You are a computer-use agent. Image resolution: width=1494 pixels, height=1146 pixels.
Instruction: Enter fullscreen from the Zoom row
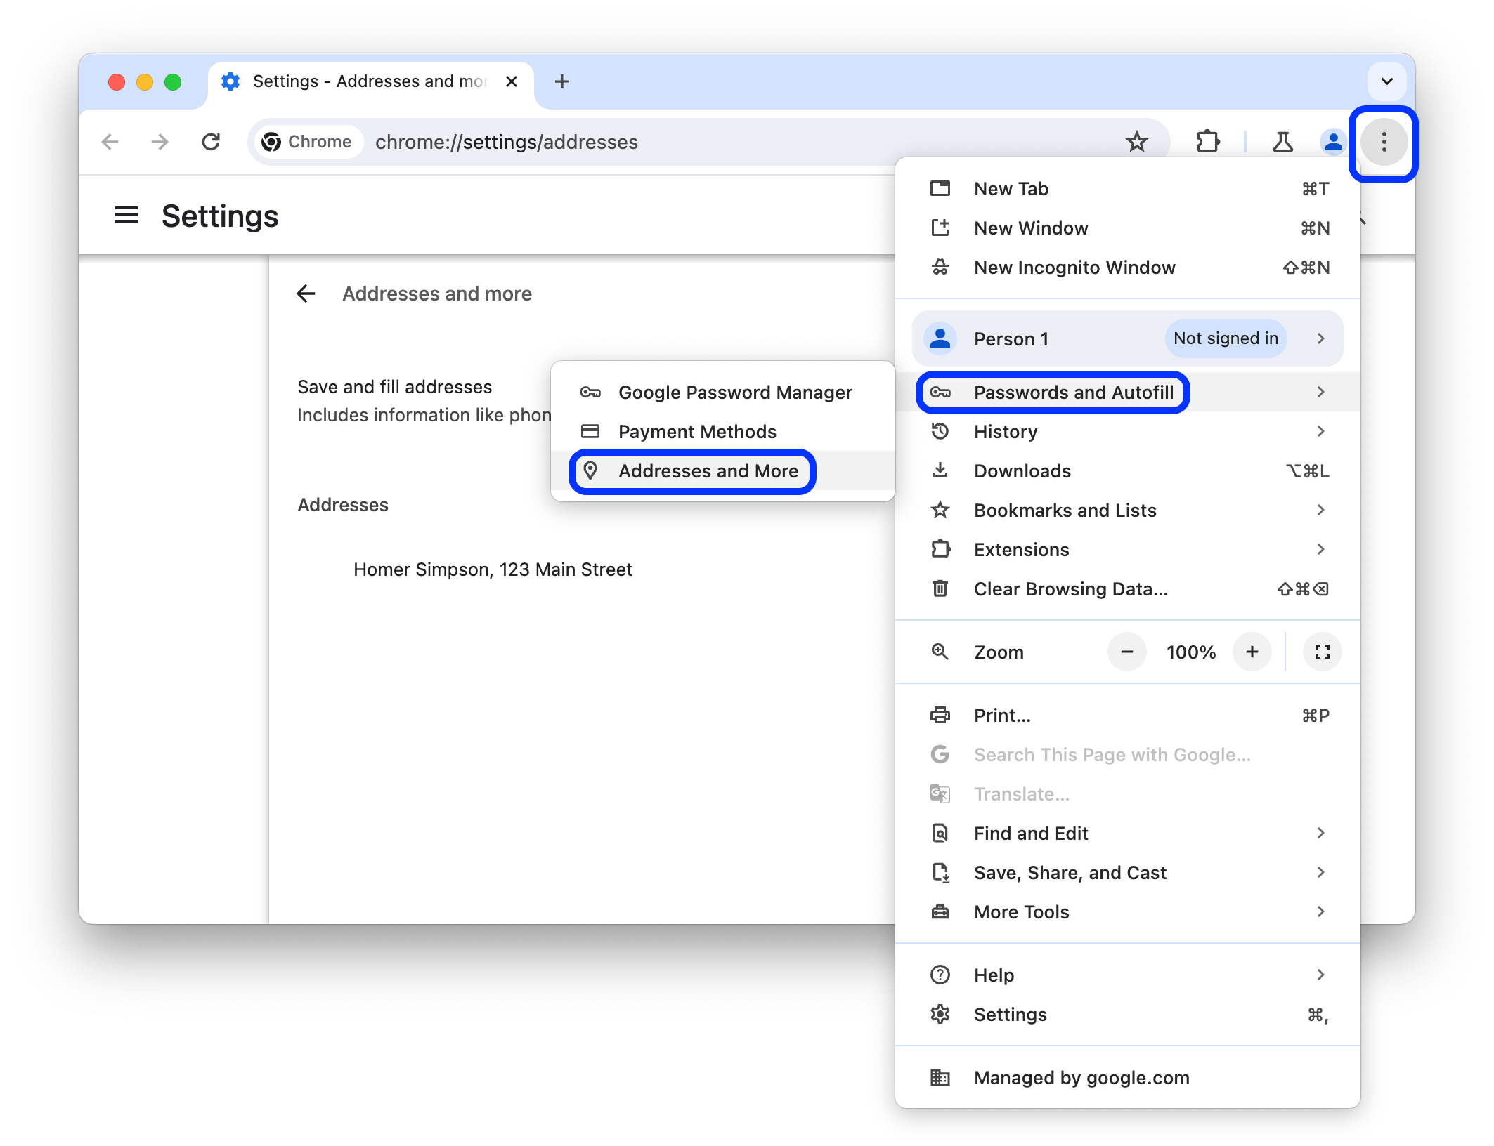[1322, 652]
